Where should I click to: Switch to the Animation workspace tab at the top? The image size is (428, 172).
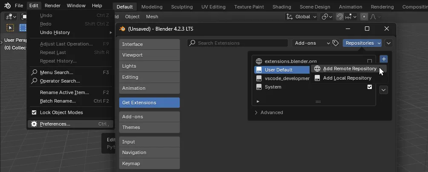[350, 7]
